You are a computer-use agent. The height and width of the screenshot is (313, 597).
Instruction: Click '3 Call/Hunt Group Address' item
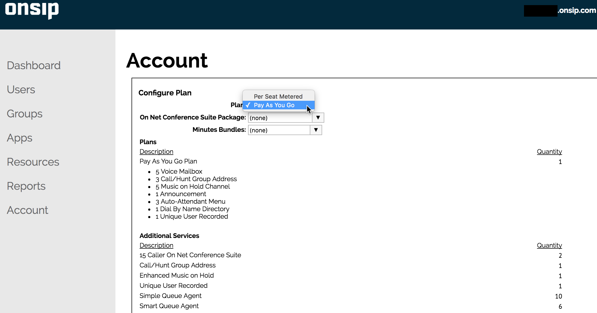[x=196, y=179]
